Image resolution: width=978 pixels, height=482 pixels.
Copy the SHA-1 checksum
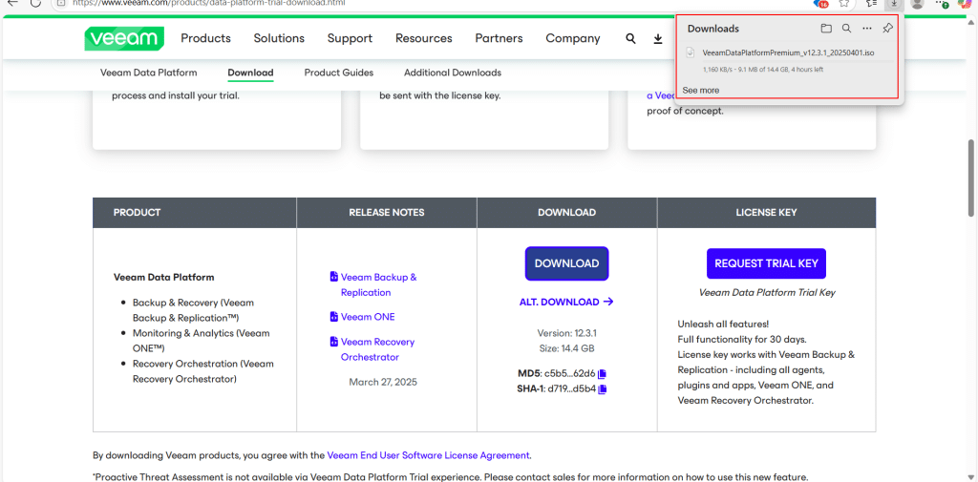tap(603, 389)
